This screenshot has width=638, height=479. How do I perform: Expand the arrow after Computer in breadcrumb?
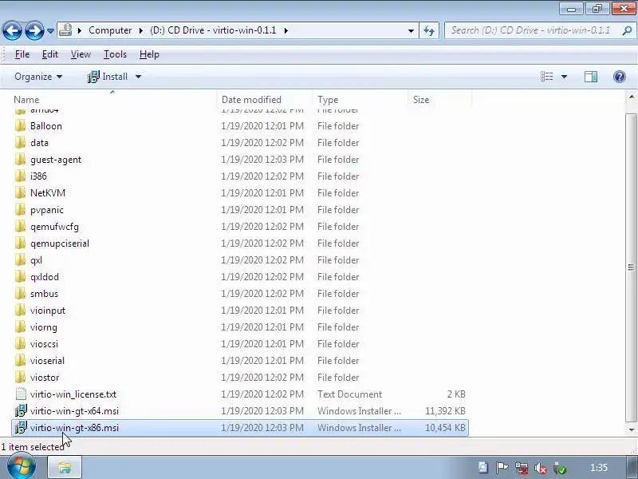[140, 30]
